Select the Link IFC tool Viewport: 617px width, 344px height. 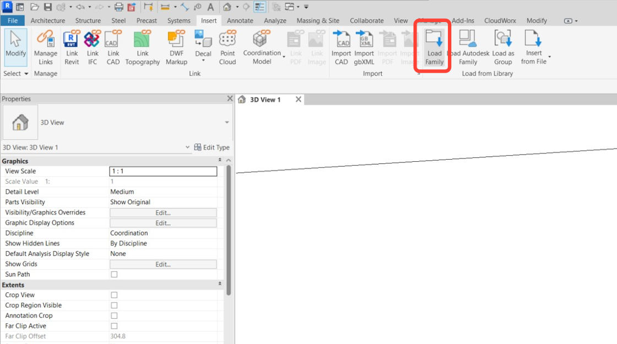click(x=93, y=47)
